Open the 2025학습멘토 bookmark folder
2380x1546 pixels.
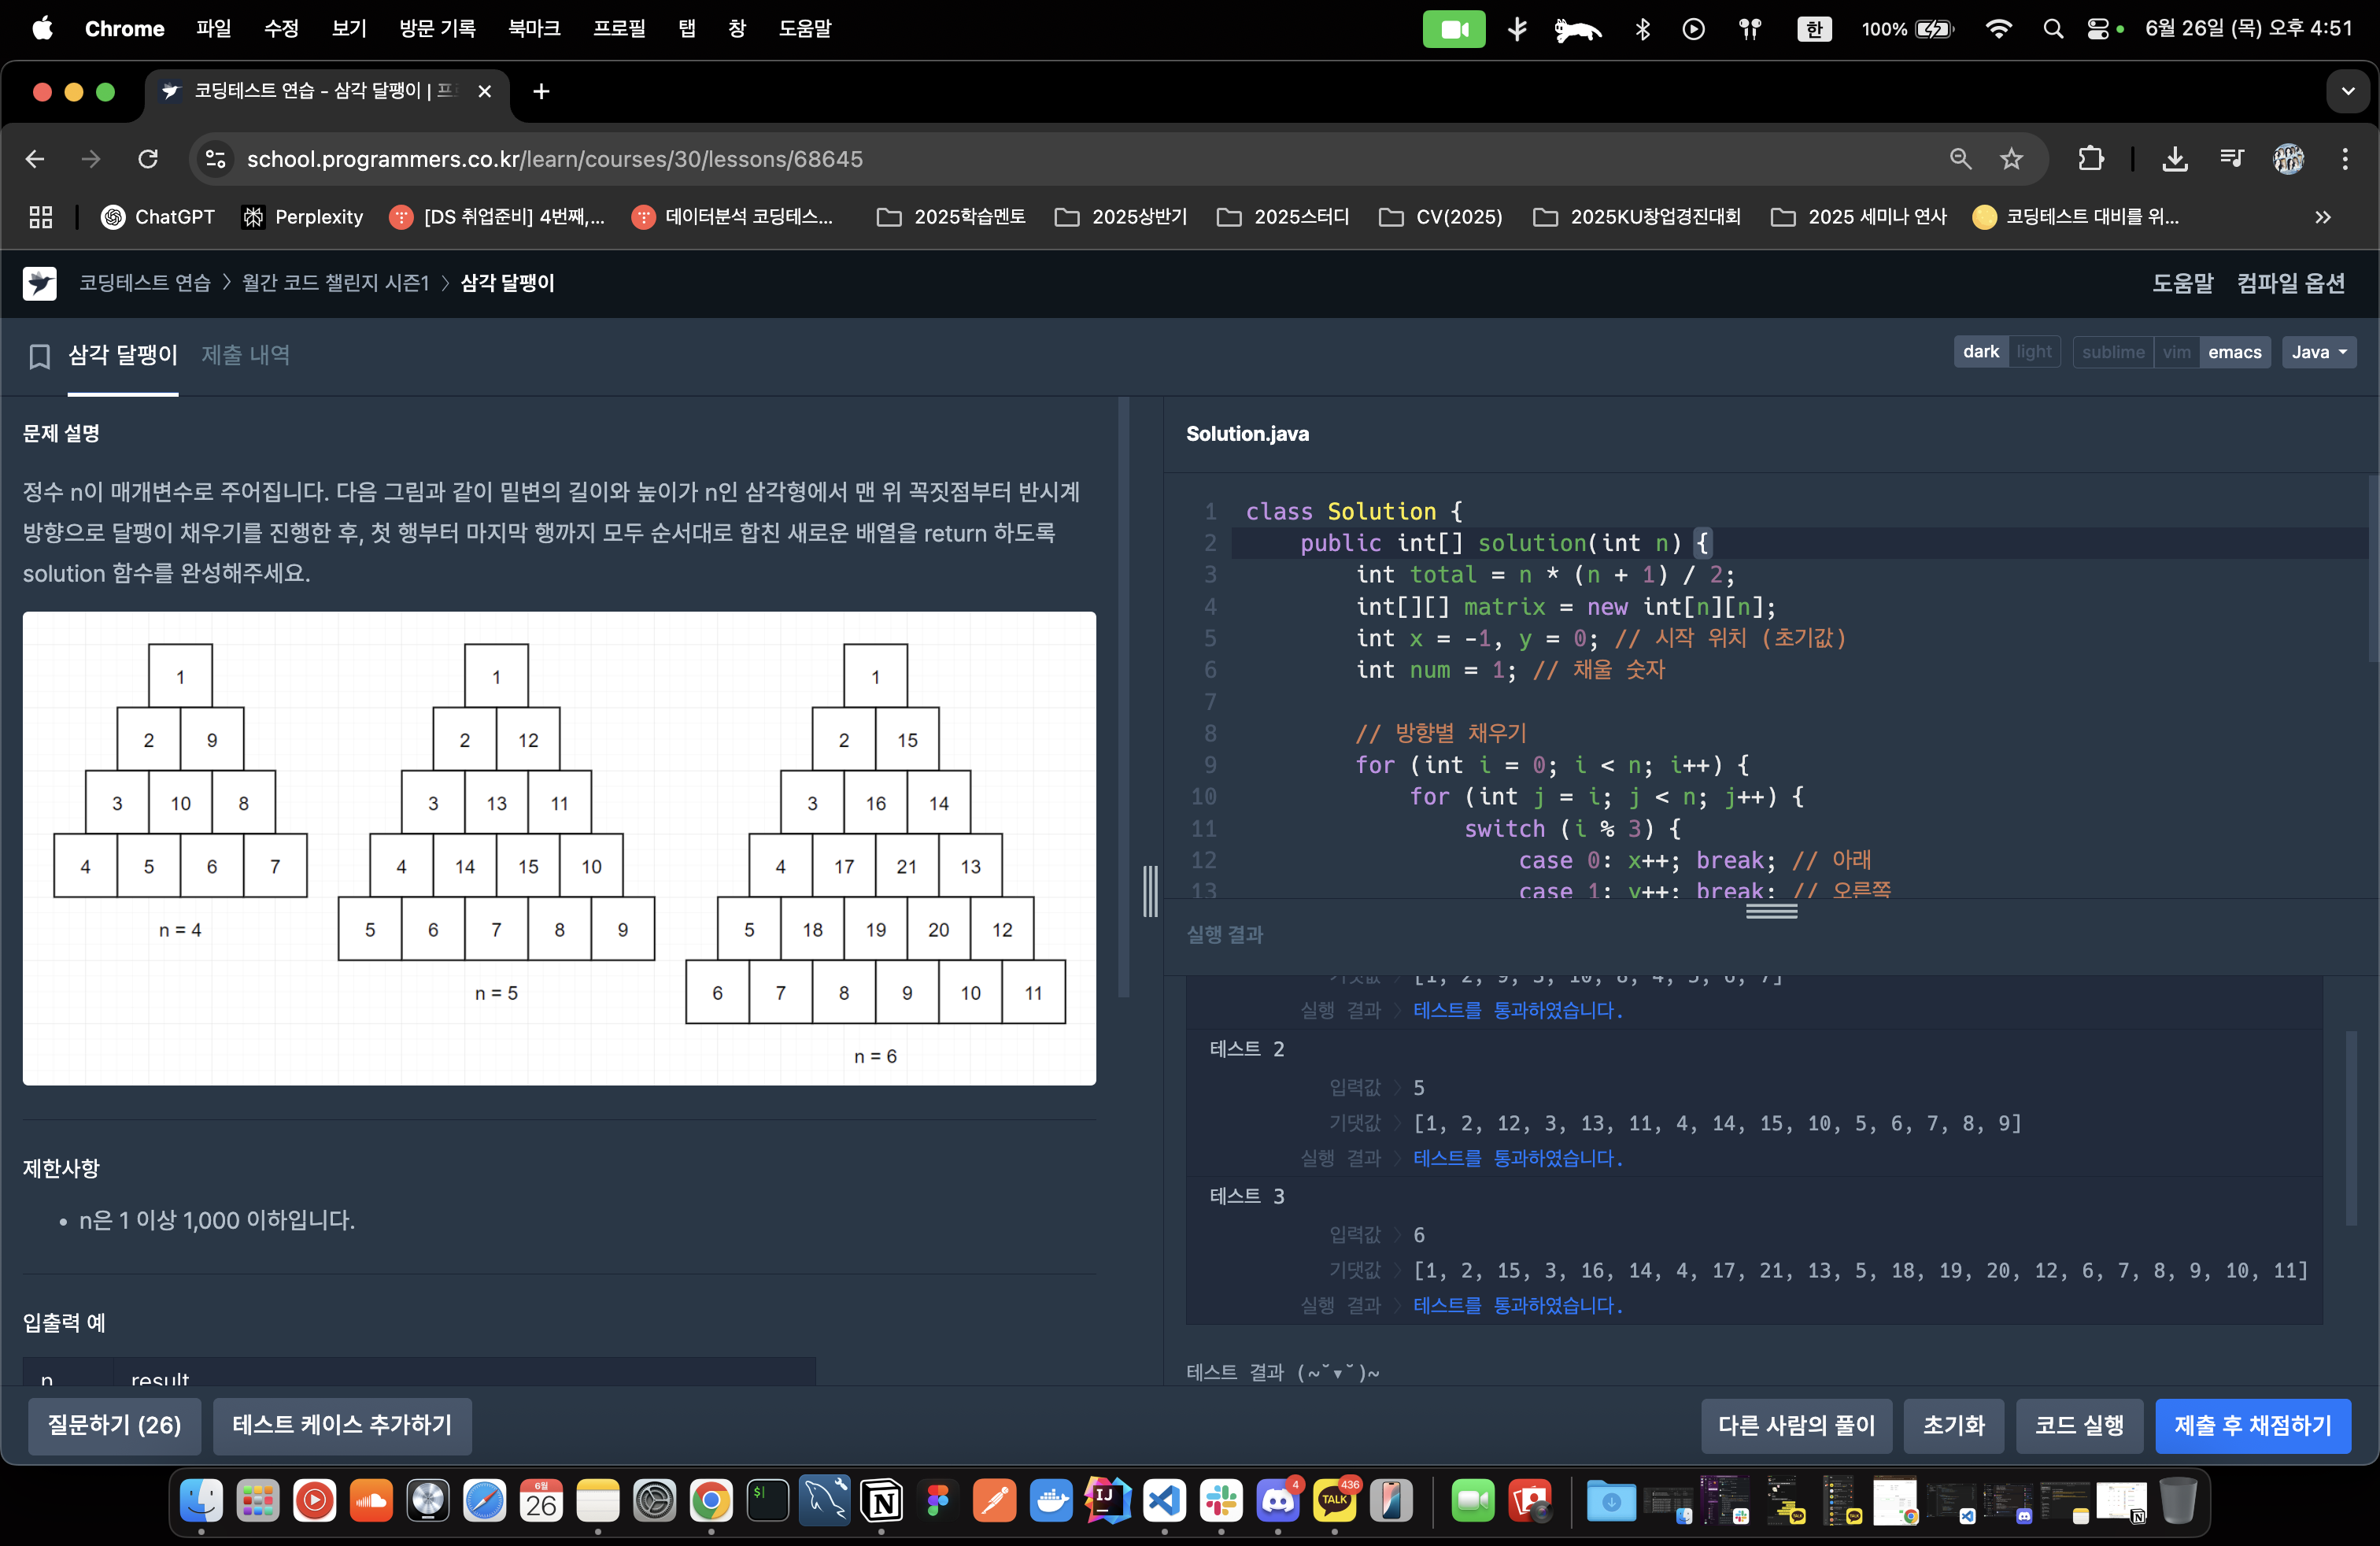tap(951, 217)
